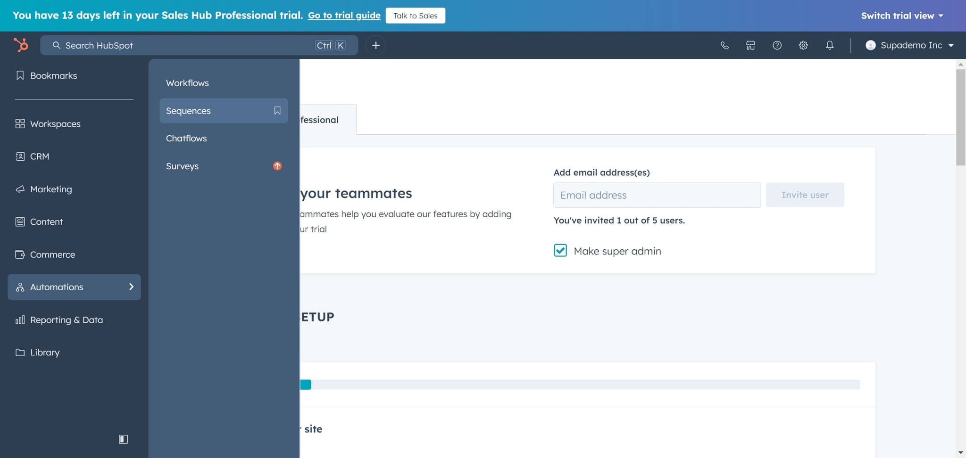Open the Help question mark icon
Viewport: 966px width, 458px height.
pos(777,45)
